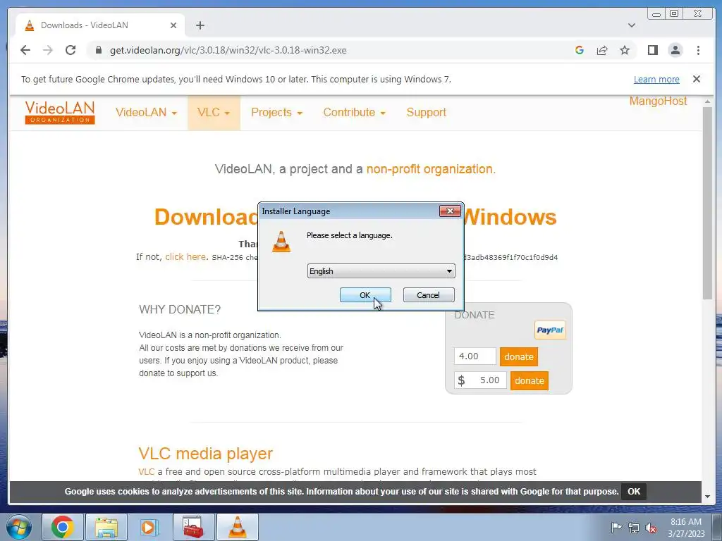
Task: Bookmark this page with star icon
Action: point(625,50)
